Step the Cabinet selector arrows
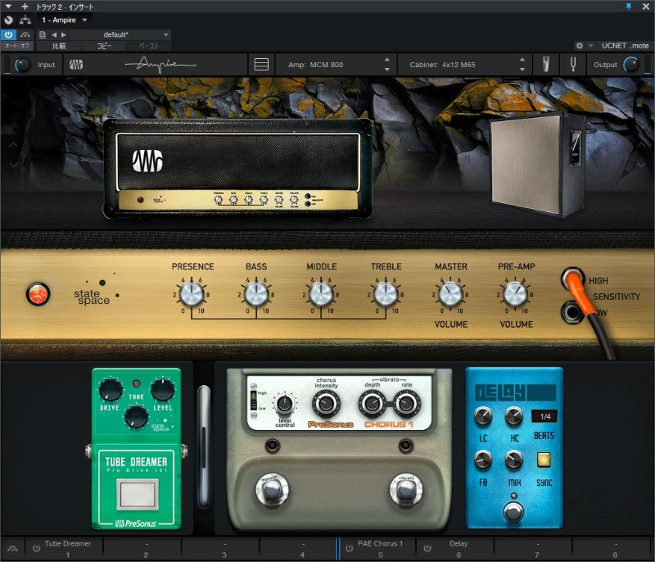 (522, 65)
